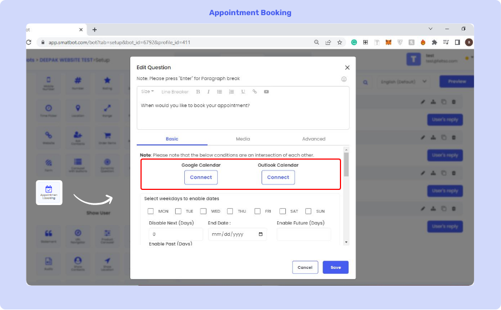Pick the URL Navigator compass block
This screenshot has width=501, height=310.
(78, 236)
